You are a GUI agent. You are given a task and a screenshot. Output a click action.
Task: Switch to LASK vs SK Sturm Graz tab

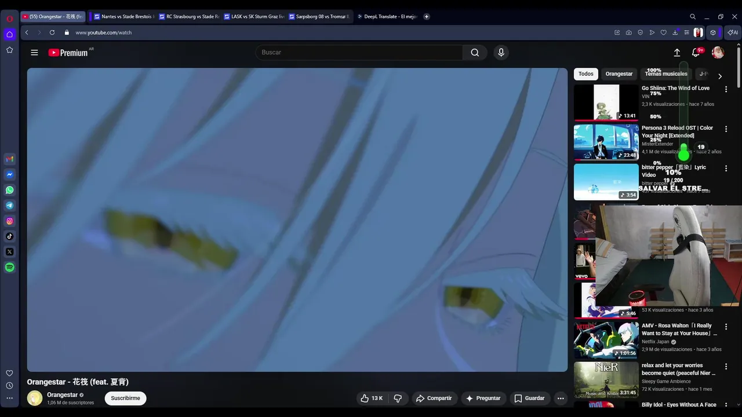252,17
